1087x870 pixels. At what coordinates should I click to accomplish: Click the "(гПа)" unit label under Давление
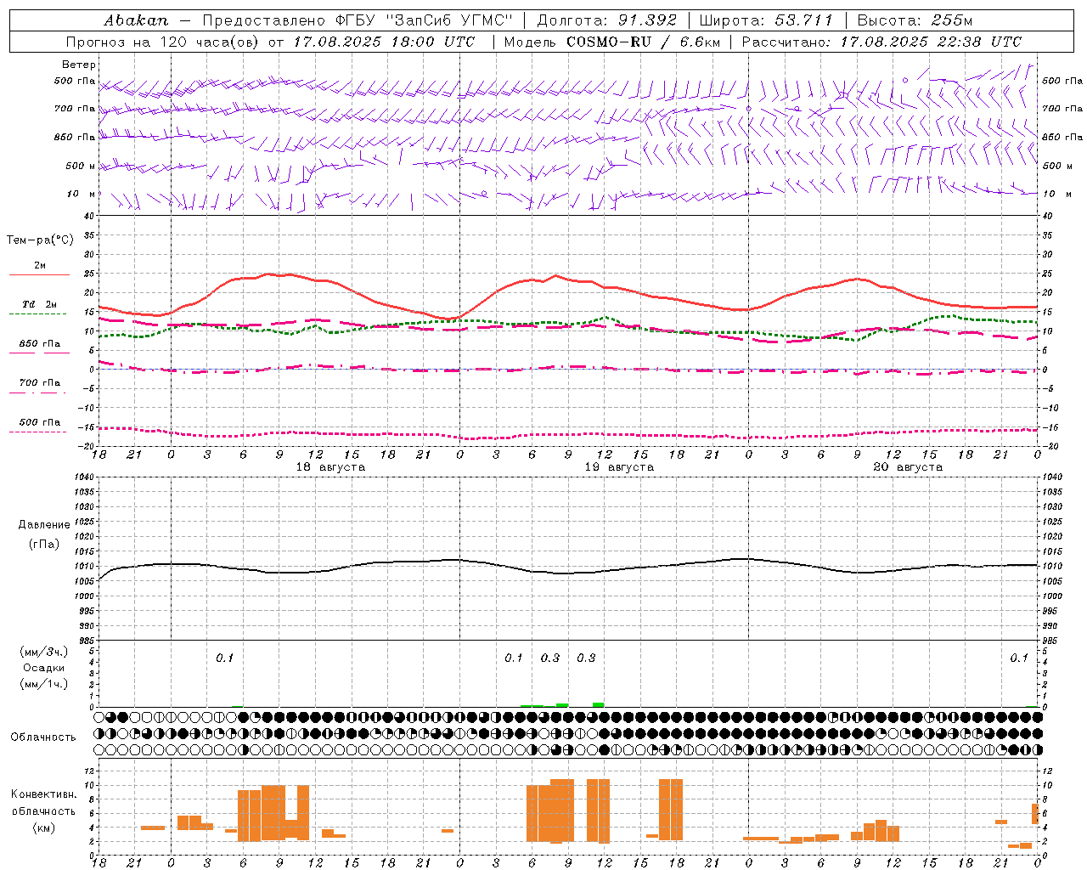(x=44, y=545)
